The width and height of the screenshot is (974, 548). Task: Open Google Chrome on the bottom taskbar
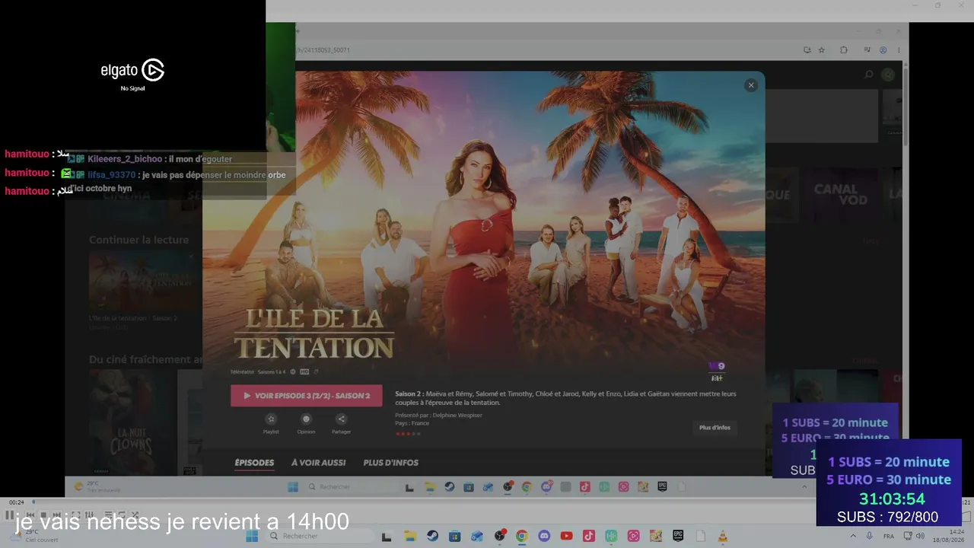pos(521,536)
